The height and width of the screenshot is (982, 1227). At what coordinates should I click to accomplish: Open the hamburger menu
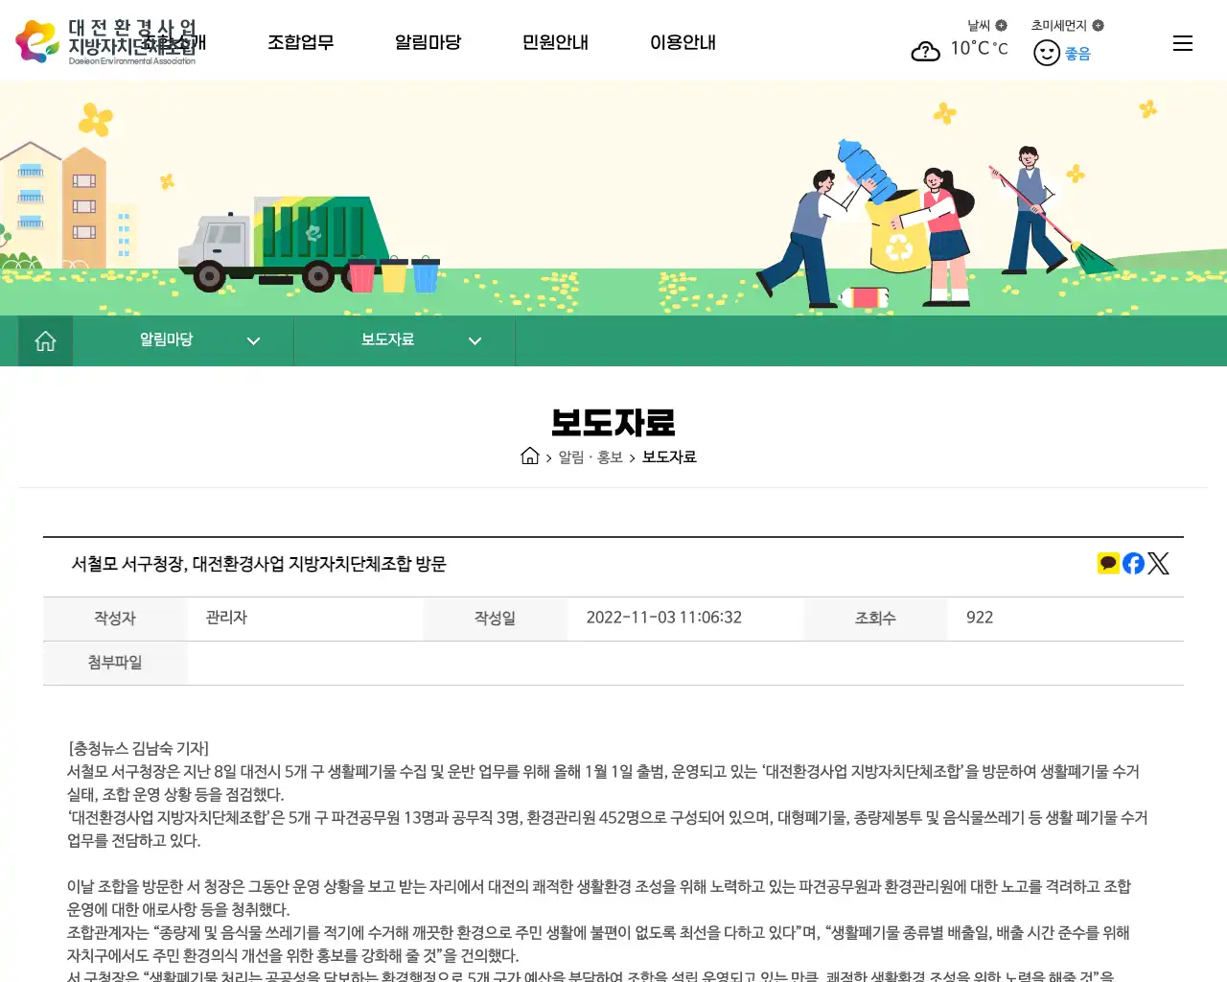(x=1182, y=42)
